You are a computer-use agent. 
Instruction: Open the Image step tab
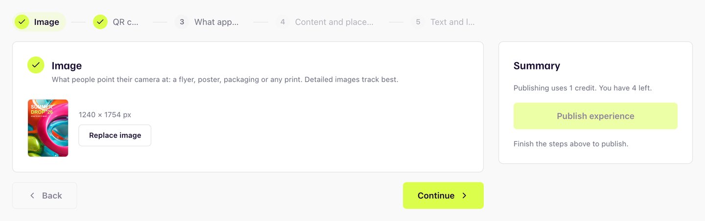pos(39,22)
